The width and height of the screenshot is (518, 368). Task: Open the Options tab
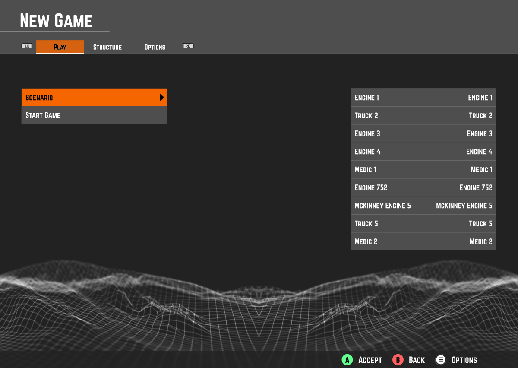(x=155, y=47)
